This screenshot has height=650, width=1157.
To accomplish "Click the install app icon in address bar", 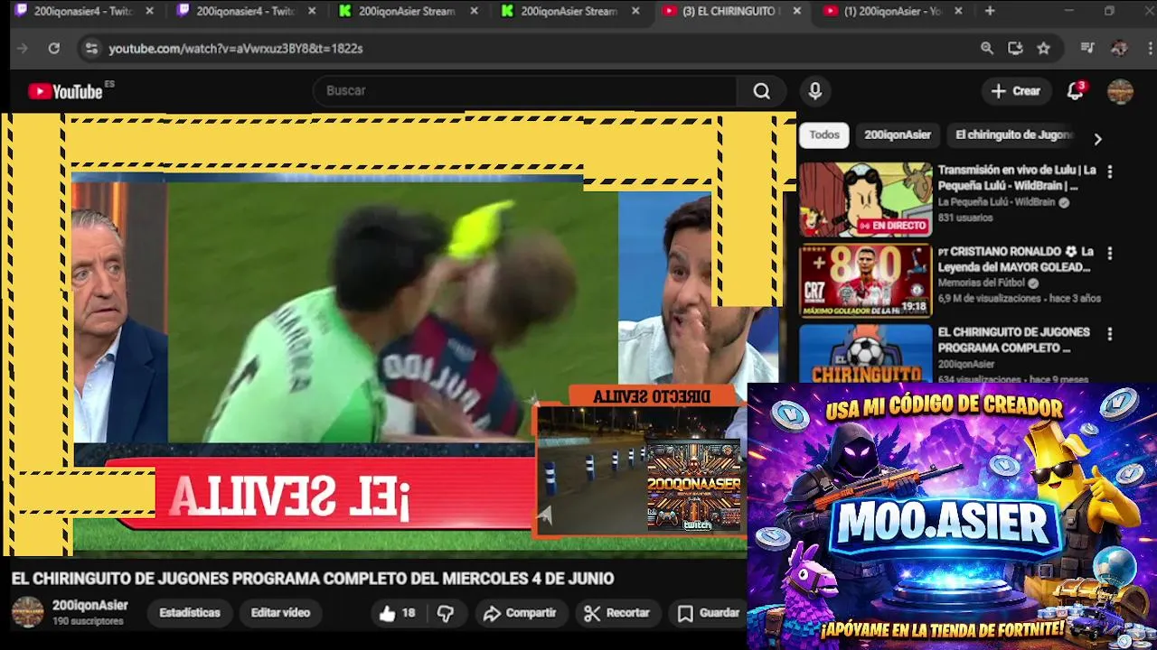I will click(x=1015, y=49).
